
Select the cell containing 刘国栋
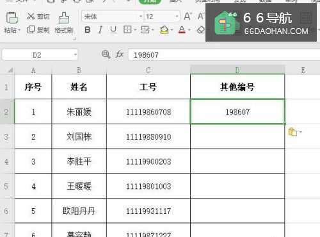coord(79,136)
